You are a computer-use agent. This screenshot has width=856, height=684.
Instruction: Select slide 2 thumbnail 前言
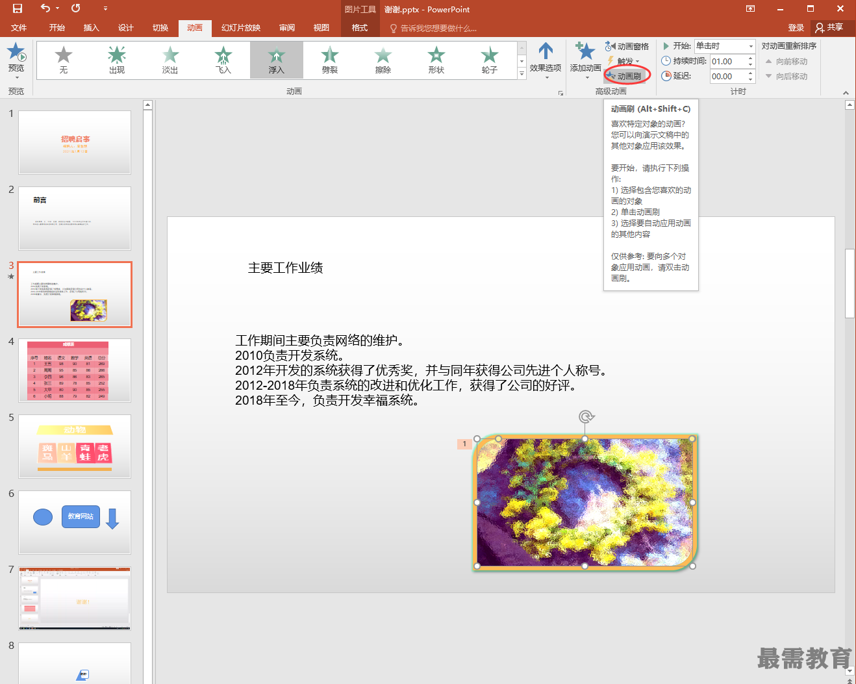75,218
